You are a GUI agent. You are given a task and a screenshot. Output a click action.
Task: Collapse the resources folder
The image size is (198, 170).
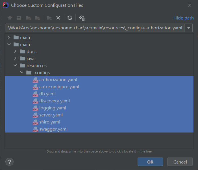click(x=16, y=66)
